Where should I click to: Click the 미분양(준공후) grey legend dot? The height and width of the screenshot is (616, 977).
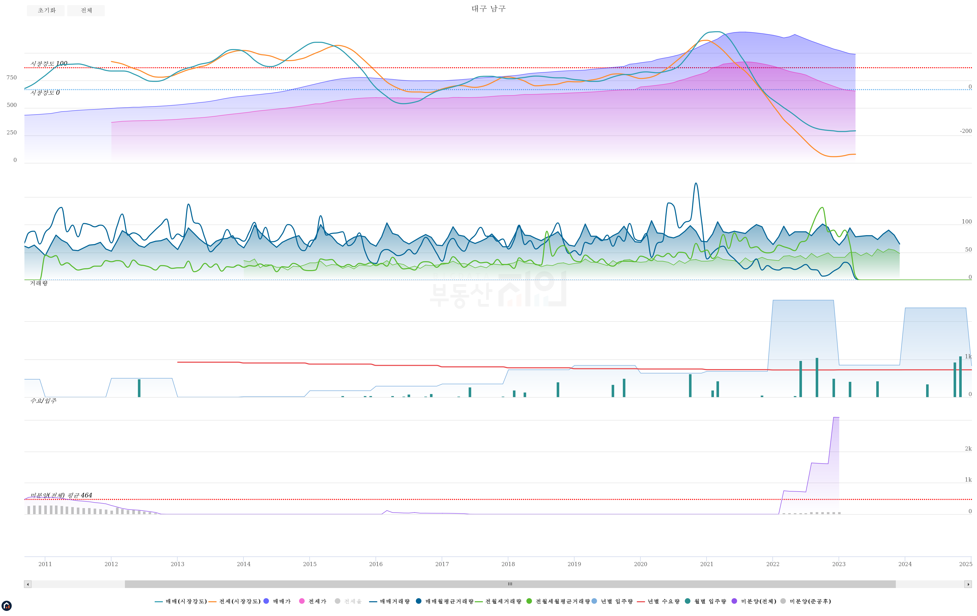click(x=783, y=601)
